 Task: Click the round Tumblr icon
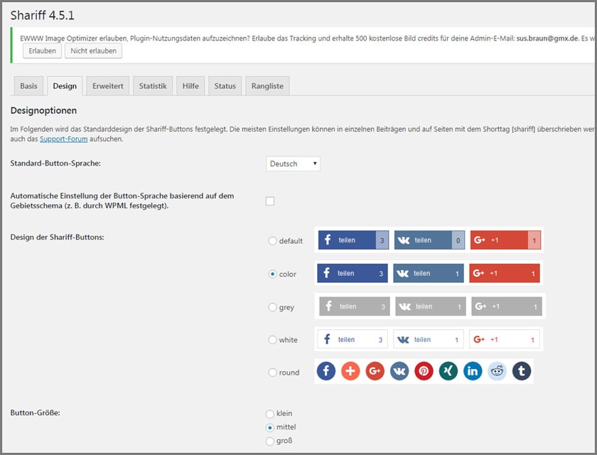522,371
